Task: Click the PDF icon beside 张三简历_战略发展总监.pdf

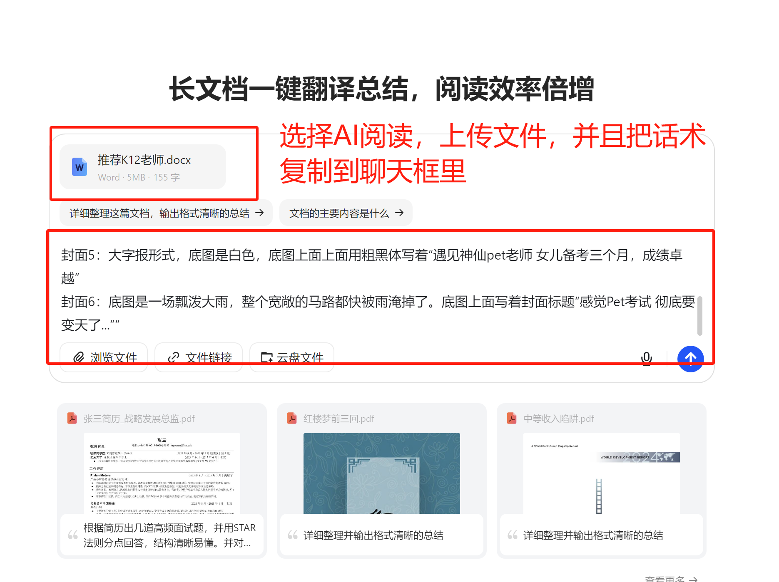Action: click(72, 418)
